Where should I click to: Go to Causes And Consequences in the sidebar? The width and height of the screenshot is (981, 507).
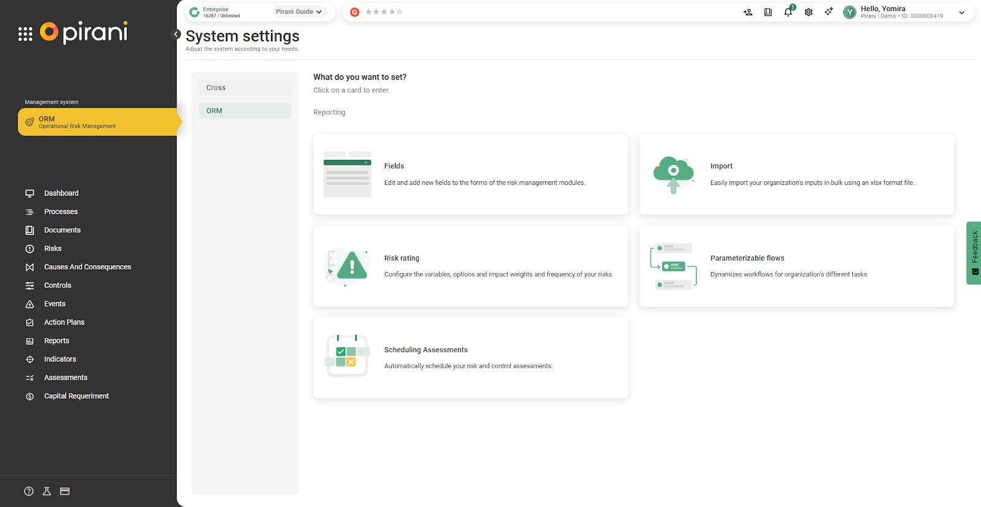[x=87, y=267]
